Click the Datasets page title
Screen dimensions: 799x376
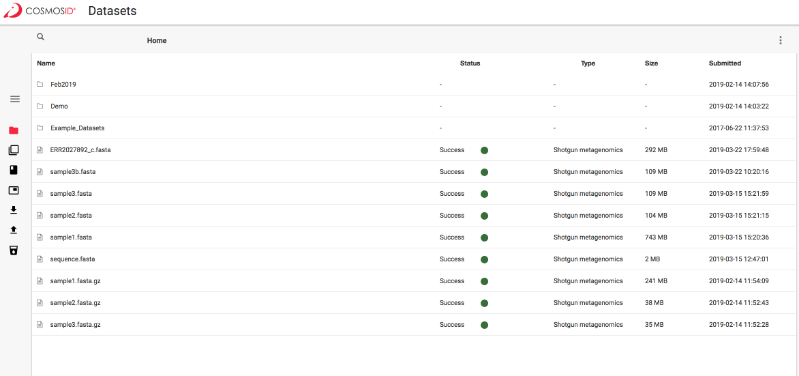[x=112, y=11]
